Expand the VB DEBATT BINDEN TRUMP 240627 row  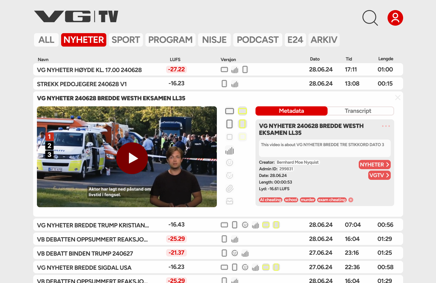(218, 253)
